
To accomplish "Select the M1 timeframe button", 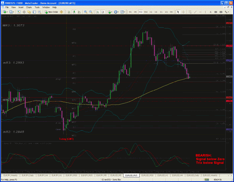I will (x=130, y=12).
